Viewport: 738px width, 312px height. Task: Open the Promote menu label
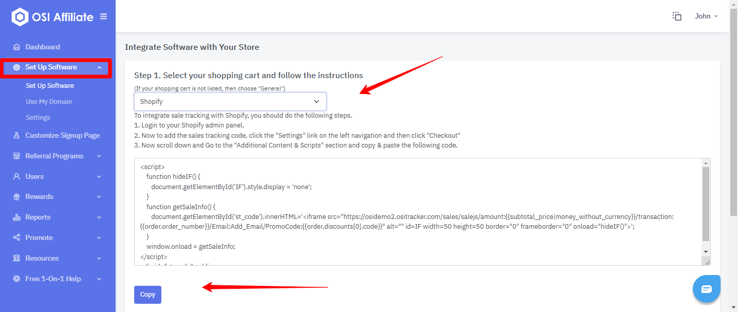tap(39, 237)
